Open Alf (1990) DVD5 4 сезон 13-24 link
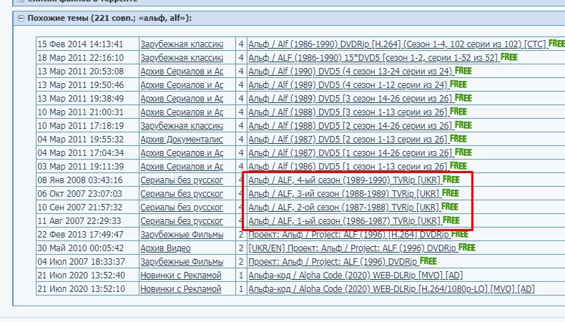The width and height of the screenshot is (565, 322). point(351,72)
